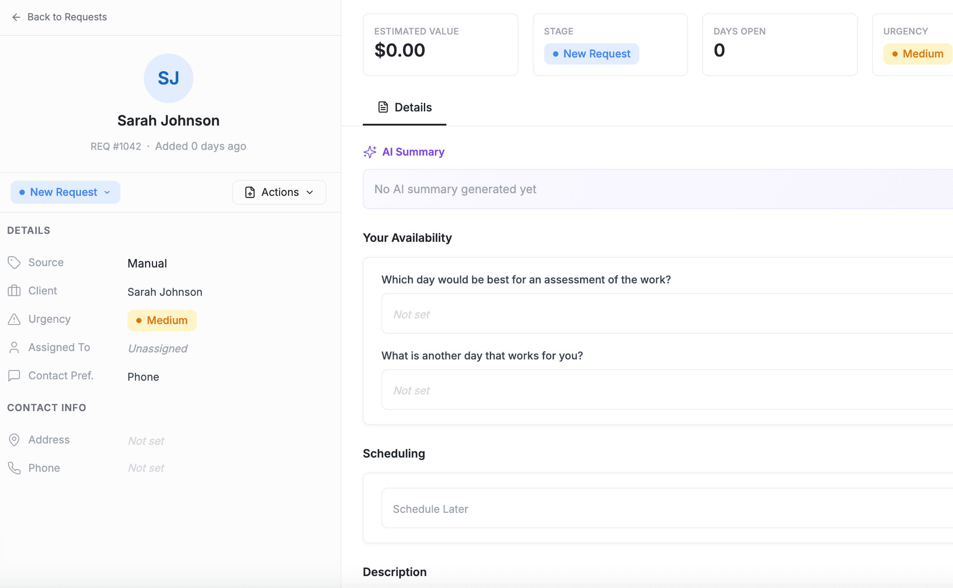Click the Days Open value 0
The height and width of the screenshot is (588, 953).
(719, 50)
